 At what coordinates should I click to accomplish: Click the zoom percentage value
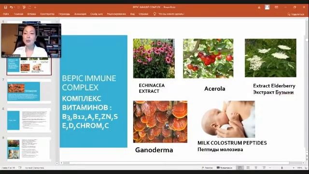[299, 168]
